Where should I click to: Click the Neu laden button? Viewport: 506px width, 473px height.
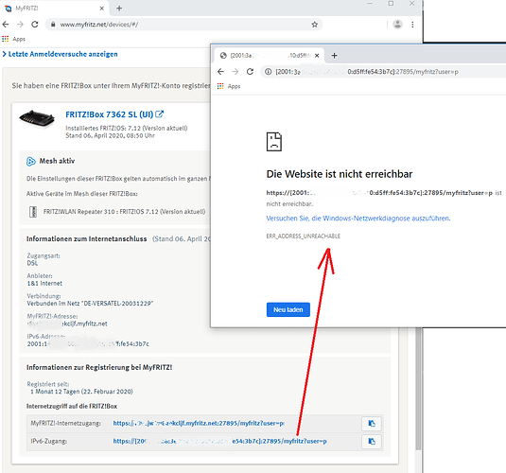tap(288, 309)
